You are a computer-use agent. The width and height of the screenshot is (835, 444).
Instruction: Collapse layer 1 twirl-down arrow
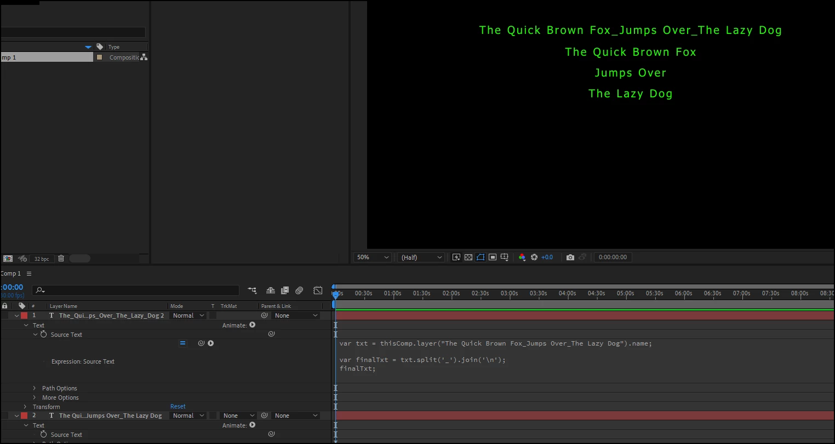click(x=16, y=316)
